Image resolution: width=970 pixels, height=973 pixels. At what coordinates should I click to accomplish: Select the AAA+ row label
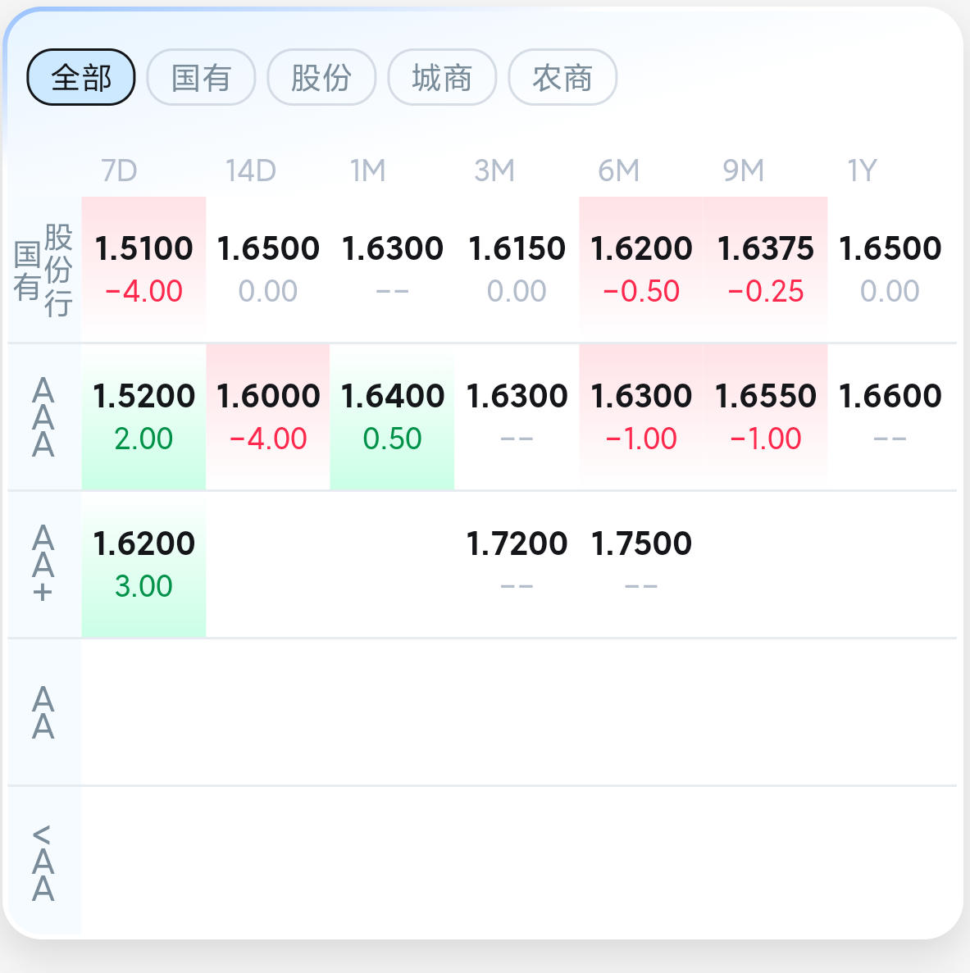(x=44, y=564)
